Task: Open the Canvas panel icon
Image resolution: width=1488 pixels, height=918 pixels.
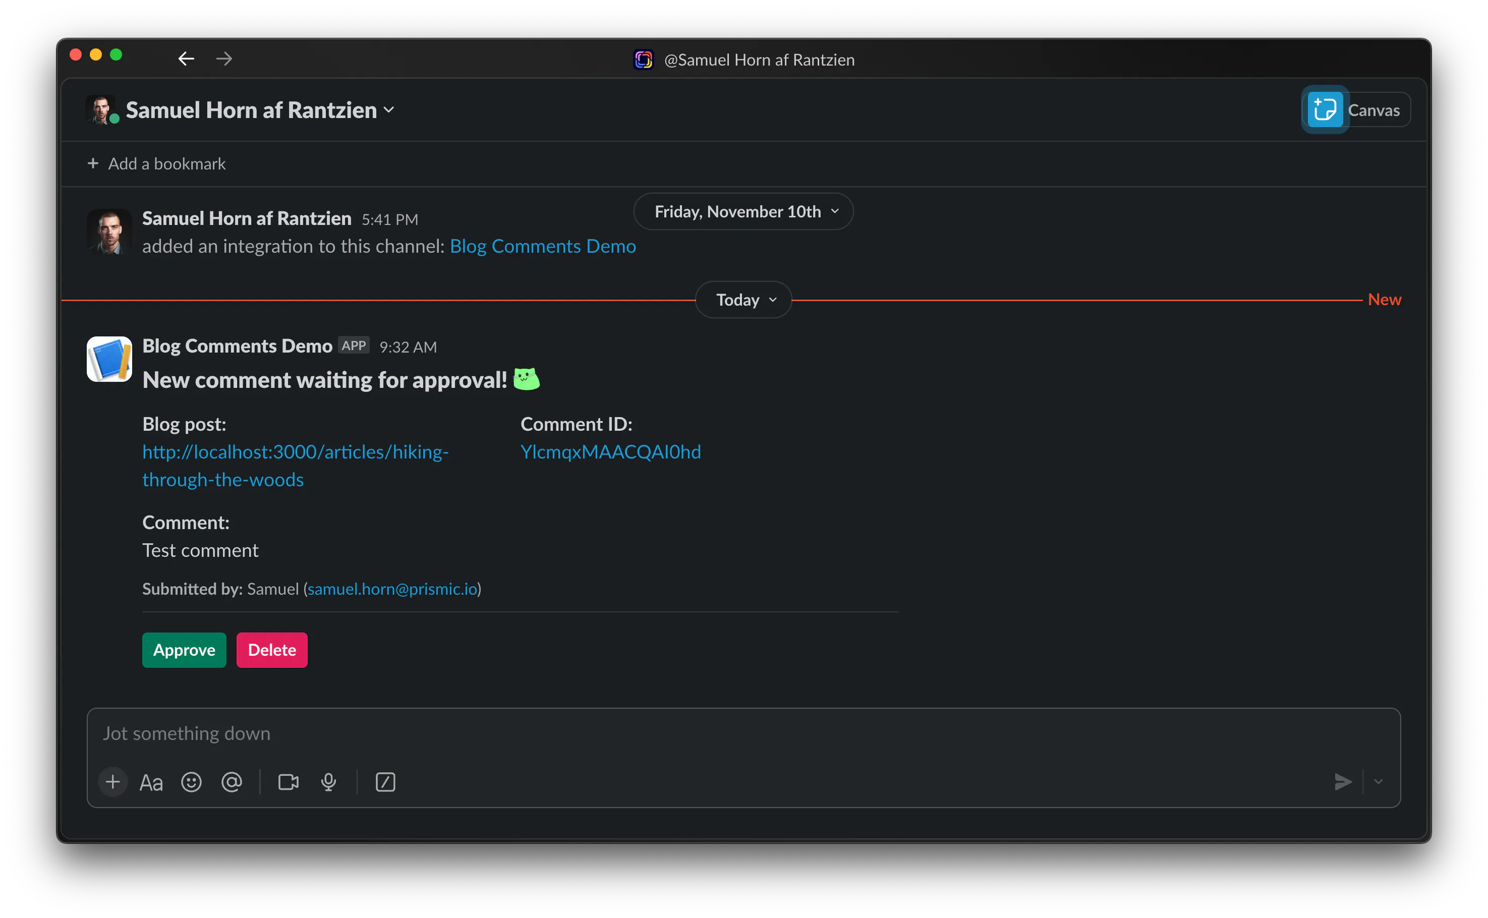Action: (1324, 110)
